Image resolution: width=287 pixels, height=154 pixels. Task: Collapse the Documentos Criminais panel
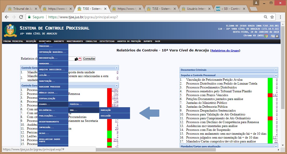pos(276,70)
